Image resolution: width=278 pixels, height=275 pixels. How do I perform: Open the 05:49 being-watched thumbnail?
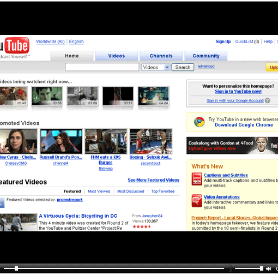tap(14, 96)
